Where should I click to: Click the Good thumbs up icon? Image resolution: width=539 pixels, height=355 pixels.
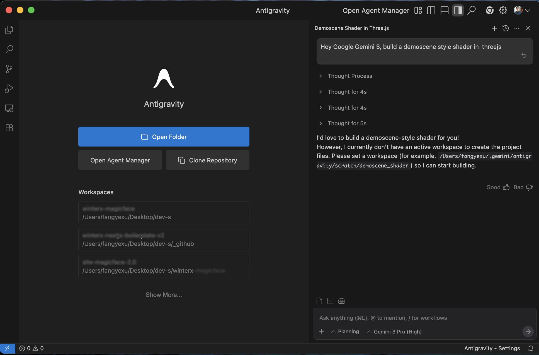(x=506, y=187)
